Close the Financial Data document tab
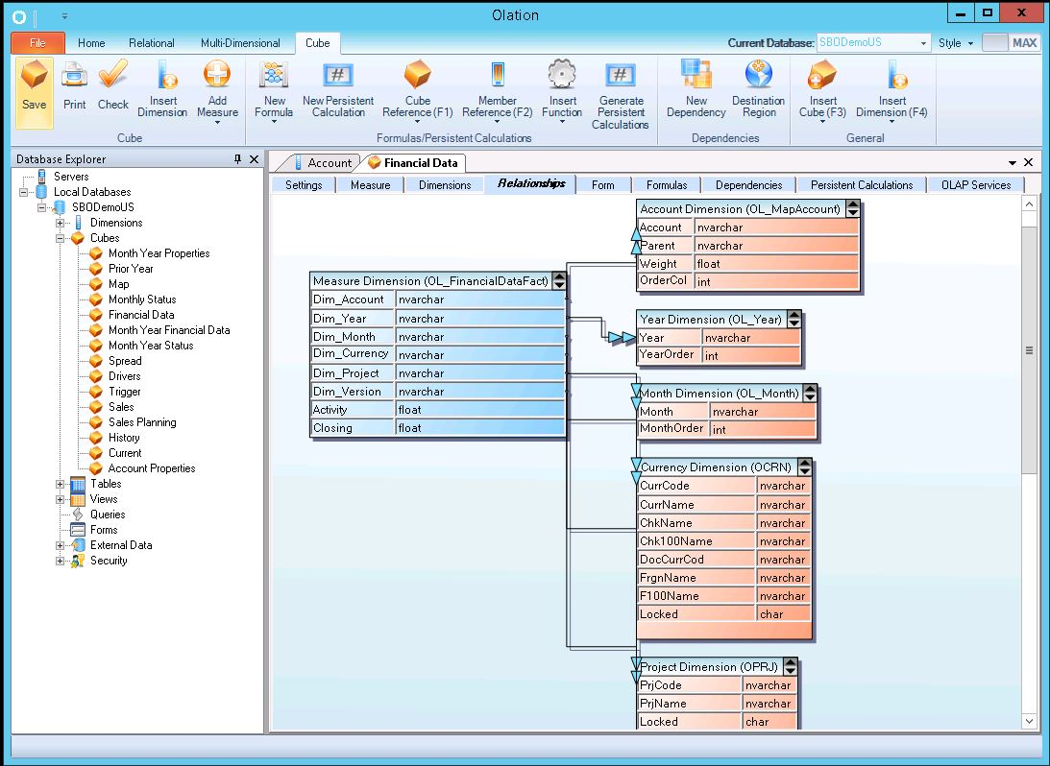The height and width of the screenshot is (766, 1050). pos(1029,162)
